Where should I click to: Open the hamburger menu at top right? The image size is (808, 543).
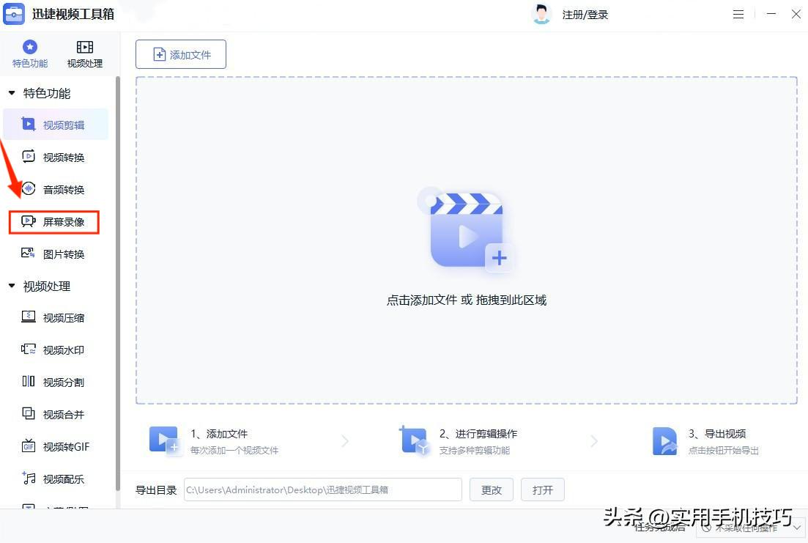(738, 14)
